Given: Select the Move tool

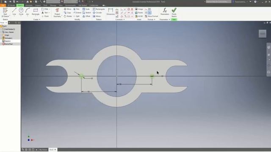Looking at the screenshot, I should coord(67,9).
